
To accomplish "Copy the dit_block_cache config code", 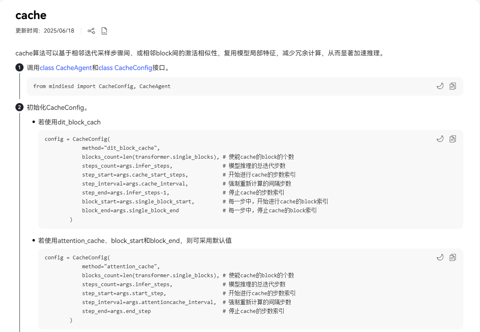I will pyautogui.click(x=453, y=139).
